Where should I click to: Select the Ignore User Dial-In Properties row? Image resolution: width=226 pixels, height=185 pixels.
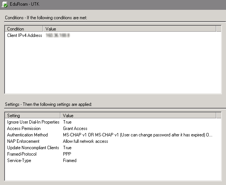pyautogui.click(x=113, y=122)
